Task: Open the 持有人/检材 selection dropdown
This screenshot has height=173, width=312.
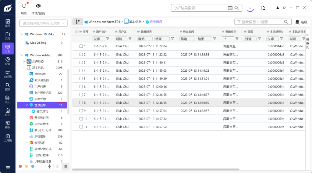Action: coord(43,23)
